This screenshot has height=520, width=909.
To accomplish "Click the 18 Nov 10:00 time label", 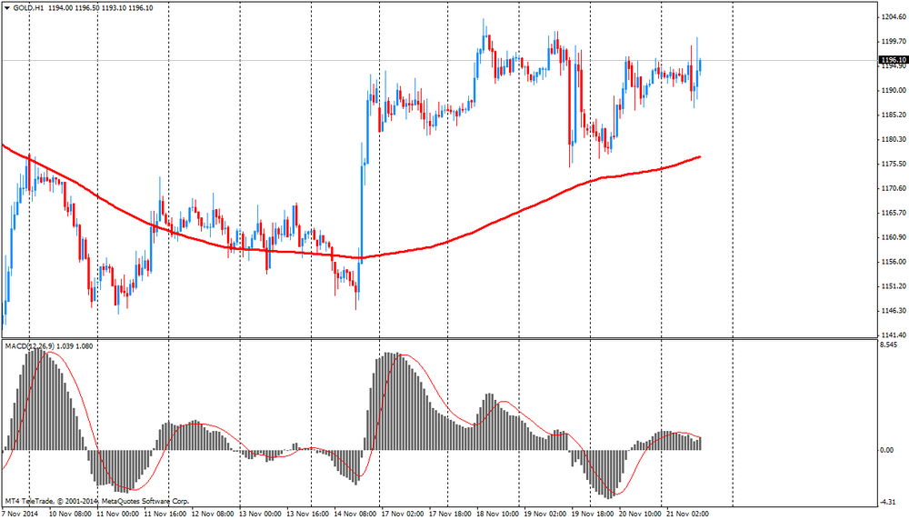I will [x=498, y=514].
